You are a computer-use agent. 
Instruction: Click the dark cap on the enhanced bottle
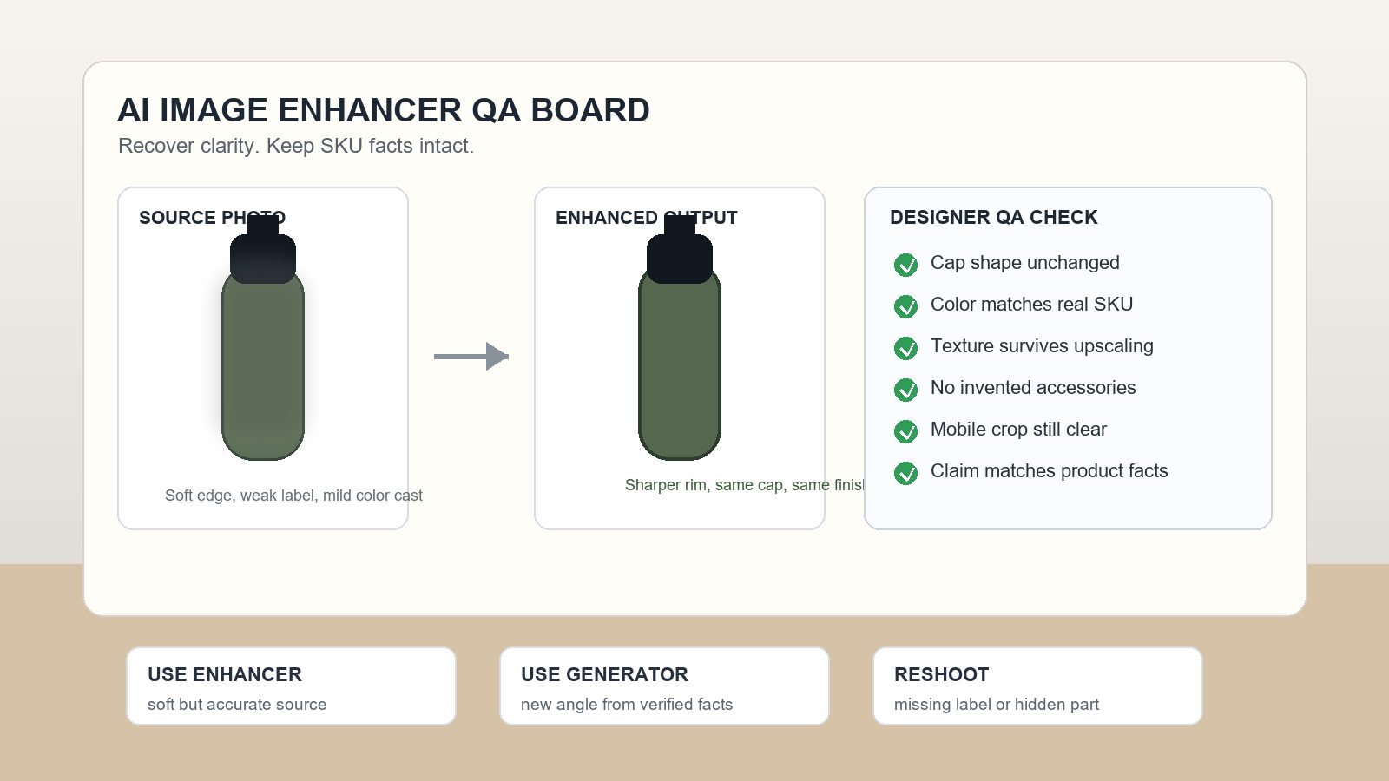[x=680, y=251]
